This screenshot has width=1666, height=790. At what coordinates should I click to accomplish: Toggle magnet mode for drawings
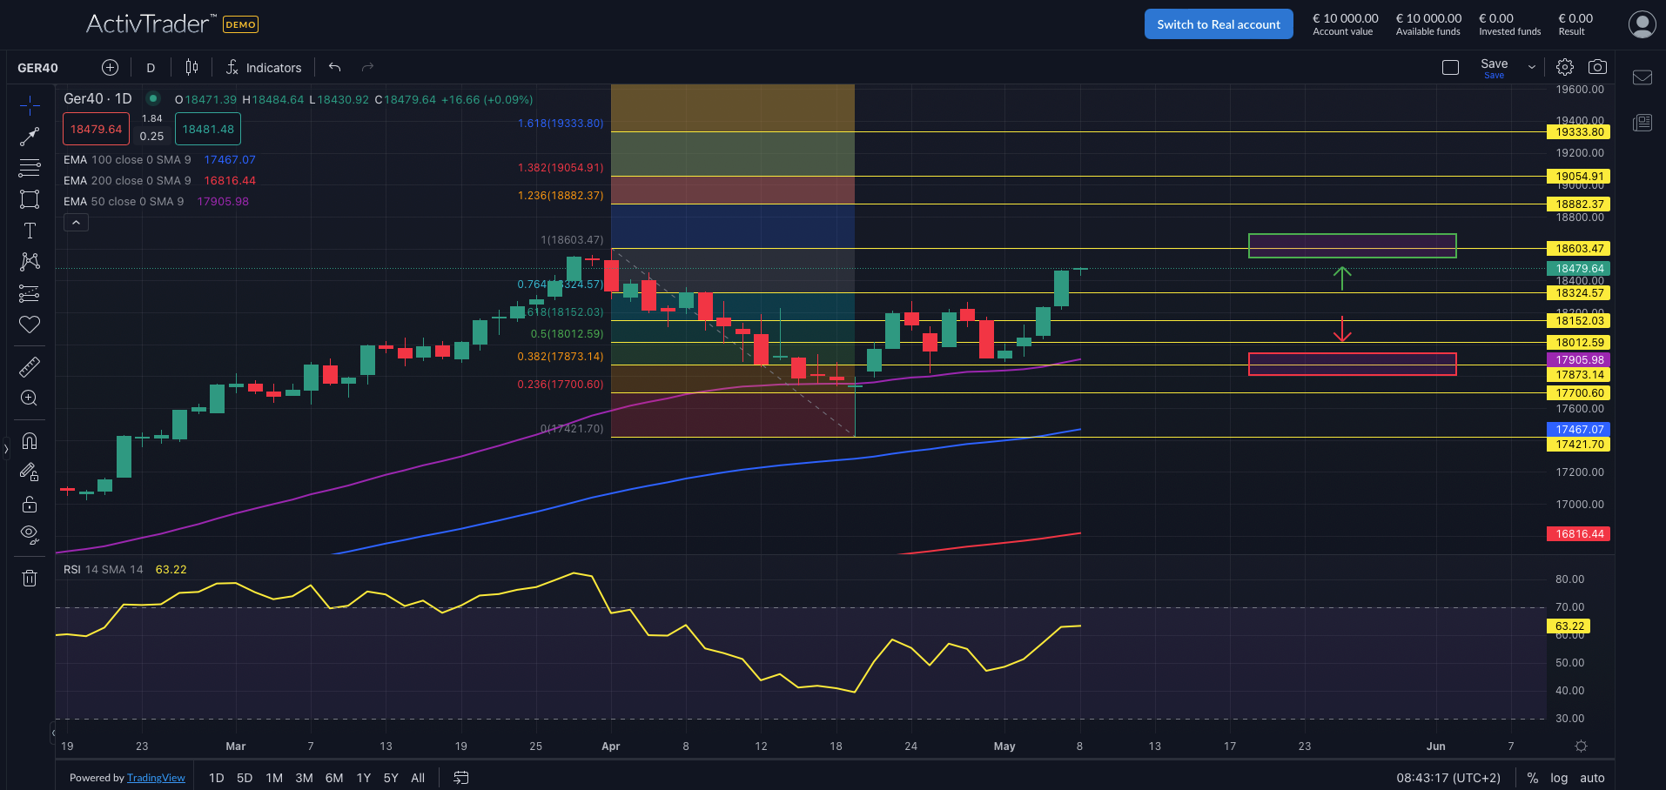point(30,441)
